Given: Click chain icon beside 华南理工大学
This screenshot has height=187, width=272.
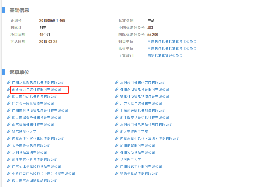Looking at the screenshot, I should (x=117, y=160).
